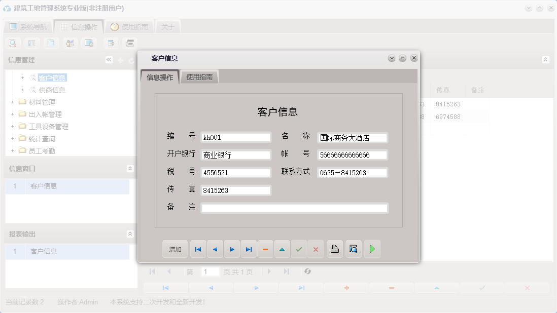557x313 pixels.
Task: Collapse the 信息窗口 panel
Action: click(x=130, y=167)
